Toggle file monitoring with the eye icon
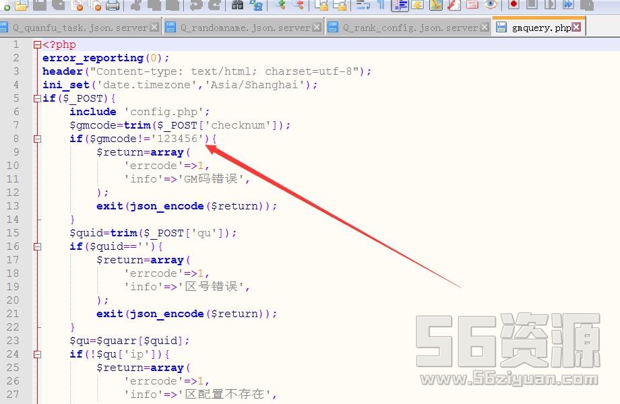The image size is (620, 404). point(491,5)
